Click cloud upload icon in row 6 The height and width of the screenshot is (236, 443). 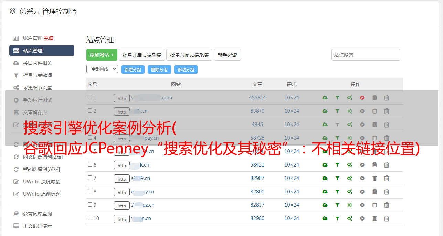point(325,165)
